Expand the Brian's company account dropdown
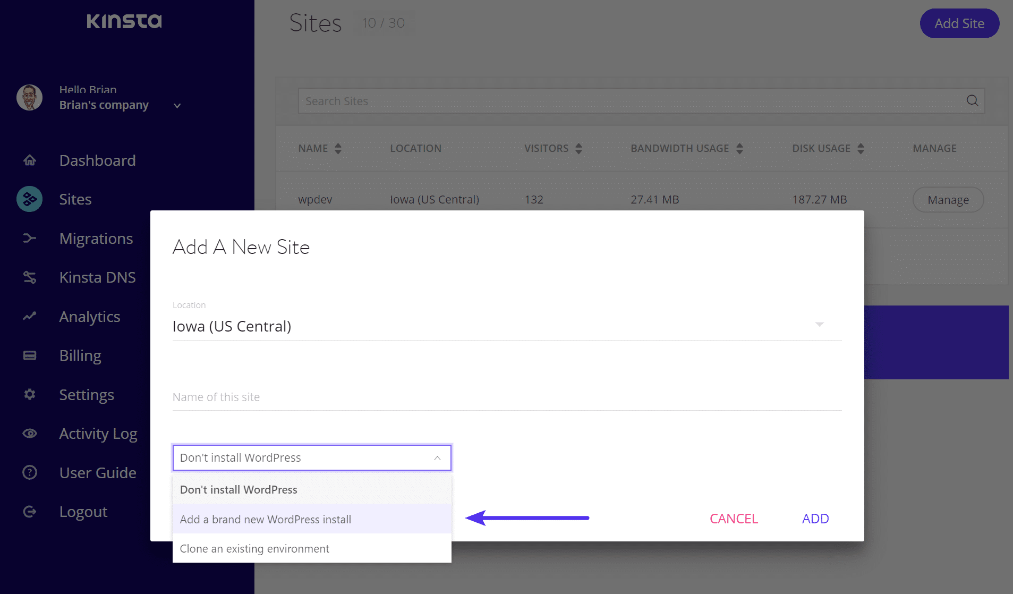Image resolution: width=1013 pixels, height=594 pixels. (x=177, y=105)
